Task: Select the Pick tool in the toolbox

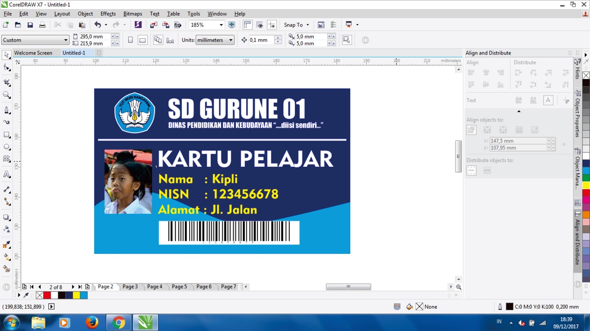Action: [x=7, y=55]
